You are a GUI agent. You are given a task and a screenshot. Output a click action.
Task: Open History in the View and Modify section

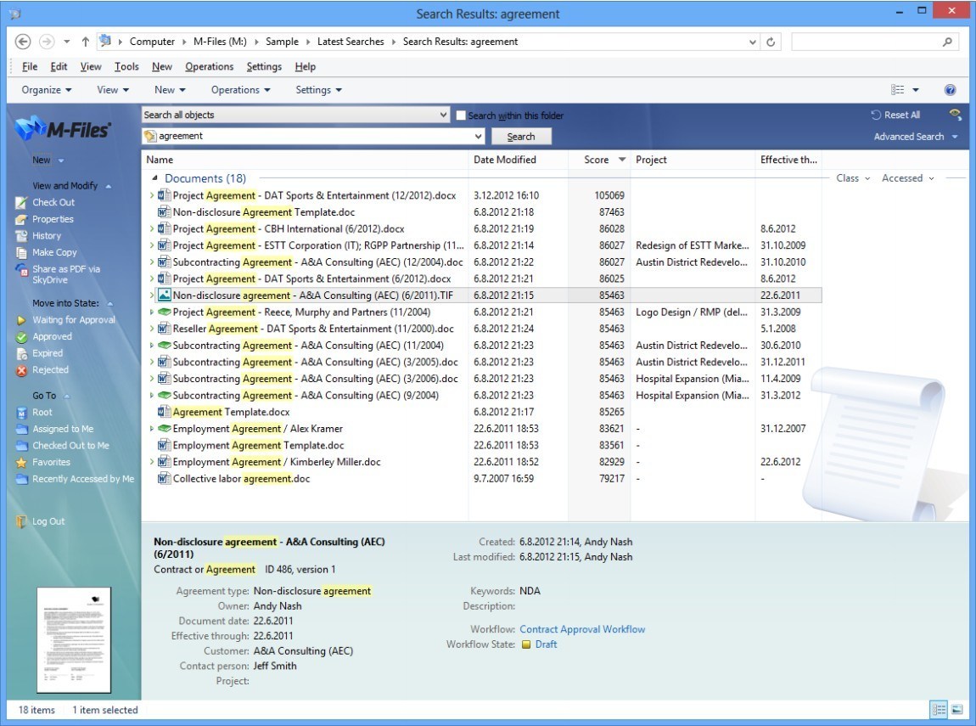[x=47, y=236]
